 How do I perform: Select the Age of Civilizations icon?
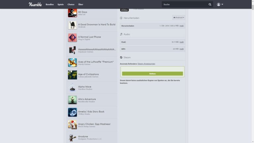[x=72, y=75]
